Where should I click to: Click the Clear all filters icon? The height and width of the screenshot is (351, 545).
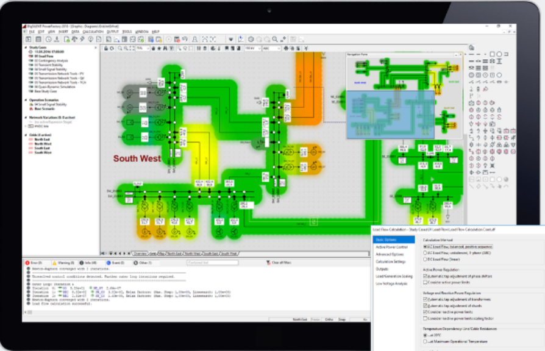tap(268, 263)
